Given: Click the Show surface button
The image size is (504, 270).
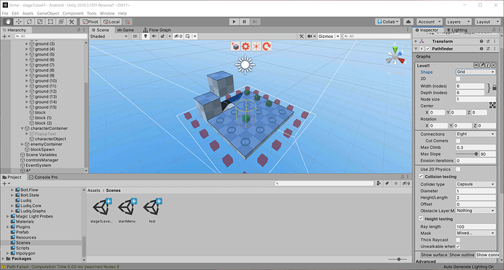Looking at the screenshot, I should [x=434, y=255].
